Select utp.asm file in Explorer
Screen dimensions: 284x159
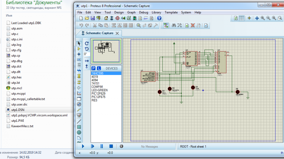pyautogui.click(x=17, y=28)
